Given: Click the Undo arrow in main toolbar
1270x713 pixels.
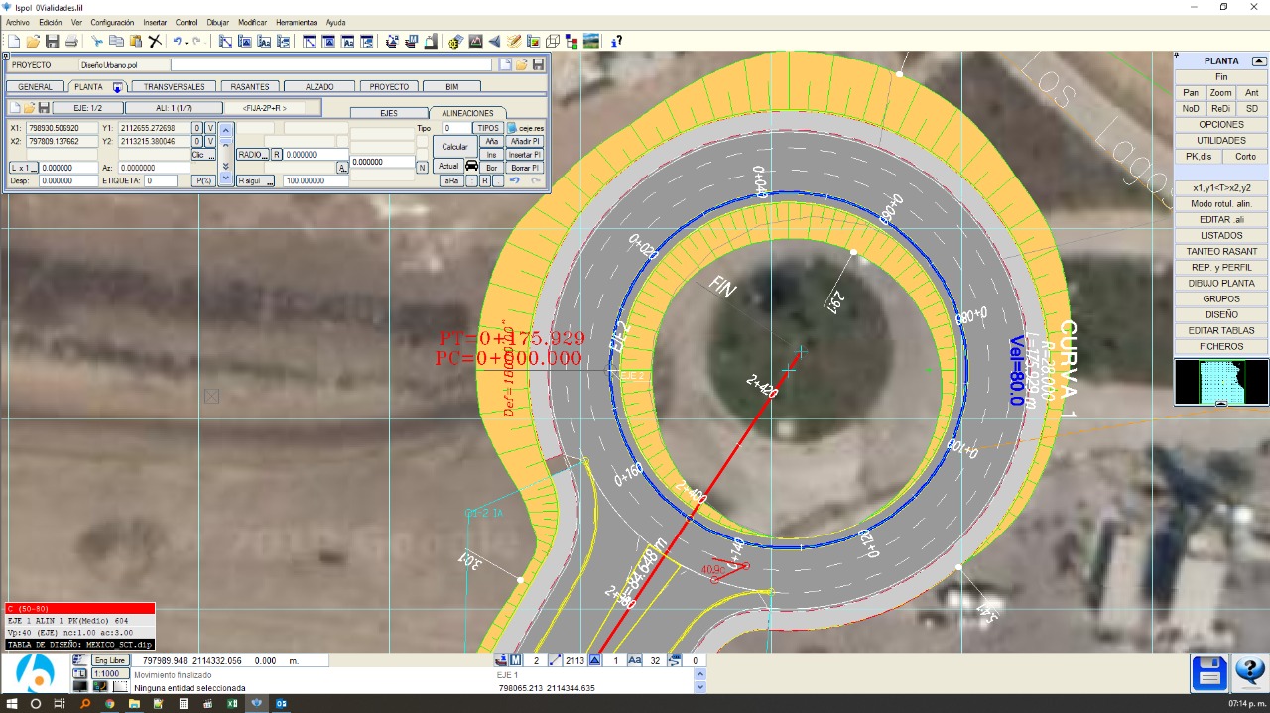Looking at the screenshot, I should 178,41.
